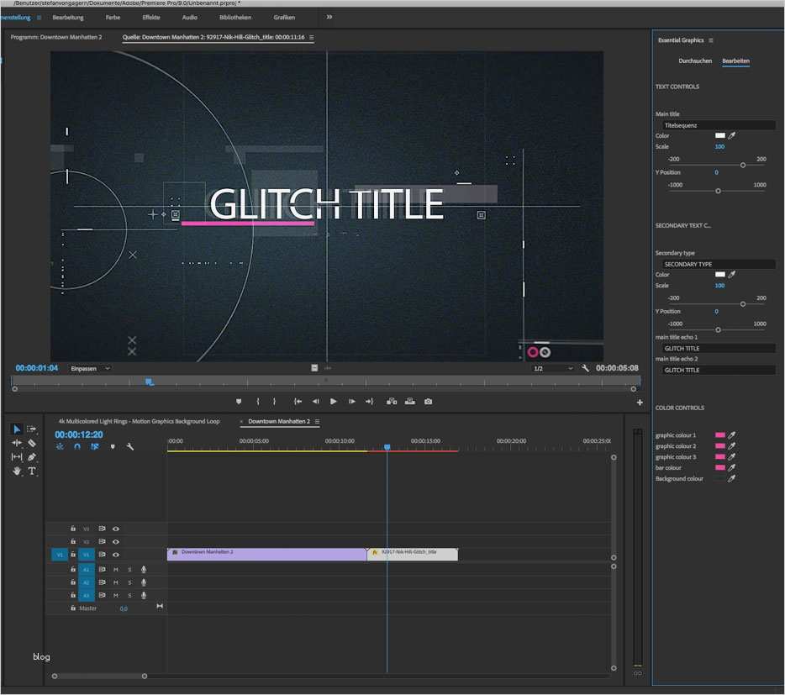
Task: Switch to Bearbeitung workspace
Action: point(68,18)
